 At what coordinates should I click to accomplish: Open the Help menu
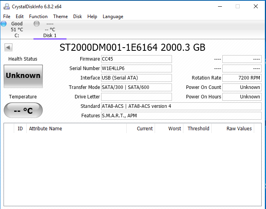92,17
